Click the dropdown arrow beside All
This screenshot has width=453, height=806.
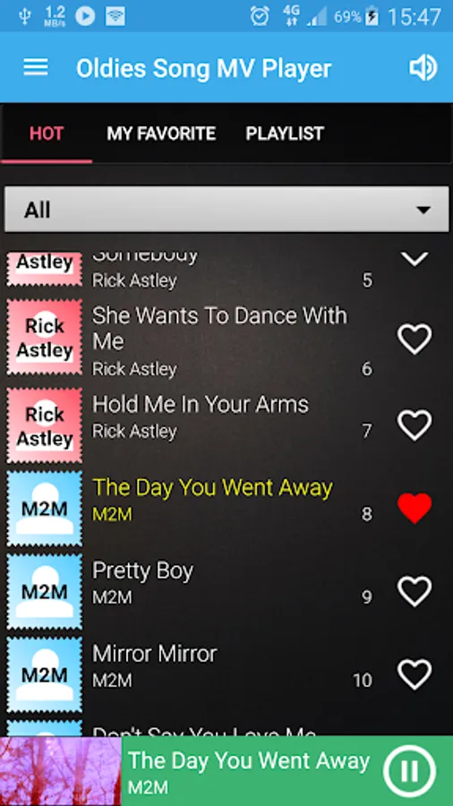[423, 210]
